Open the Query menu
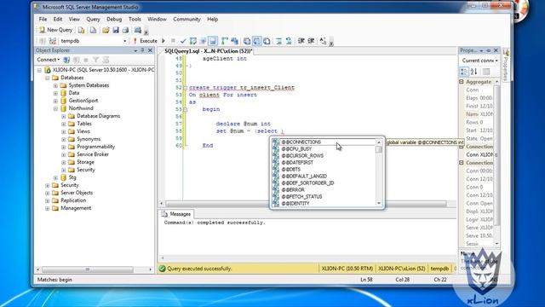This screenshot has width=545, height=307. tap(93, 19)
